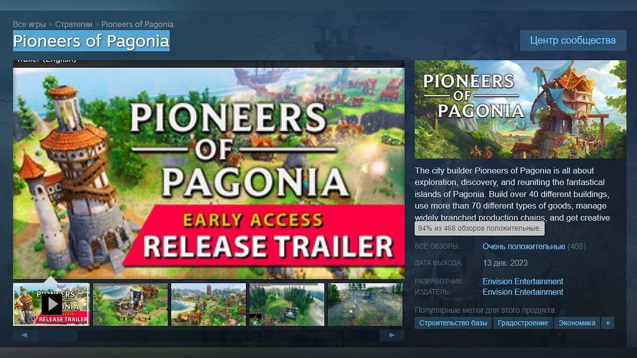The width and height of the screenshot is (637, 358).
Task: Open the Стратегии breadcrumb link
Action: pos(74,24)
